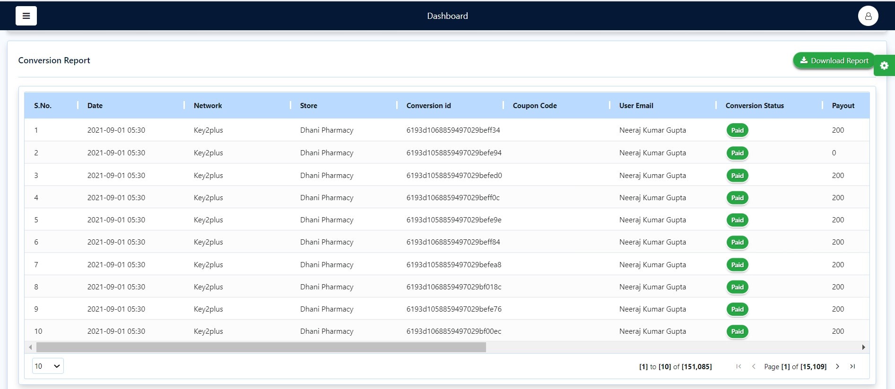Viewport: 895px width, 389px height.
Task: Click the Download Report button
Action: coord(834,60)
